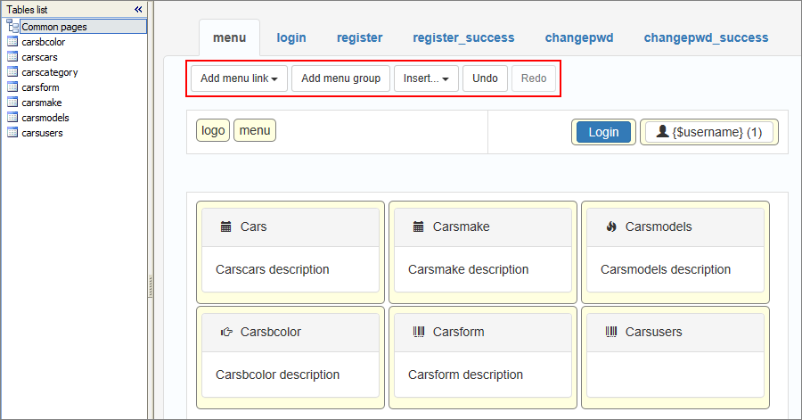Viewport: 802px width, 420px height.
Task: Open the register tab
Action: [x=360, y=37]
